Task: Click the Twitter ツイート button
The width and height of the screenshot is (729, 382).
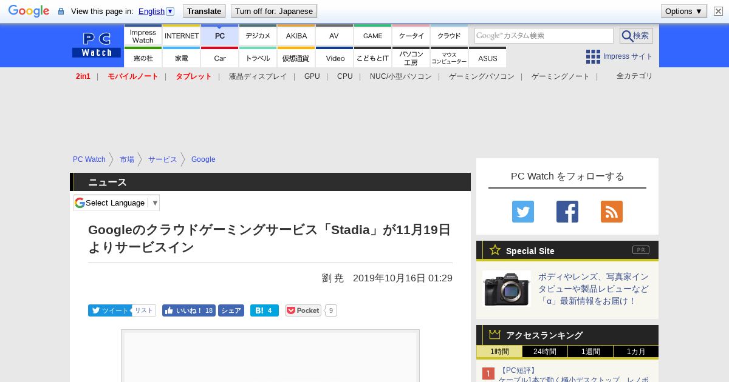Action: pyautogui.click(x=110, y=310)
